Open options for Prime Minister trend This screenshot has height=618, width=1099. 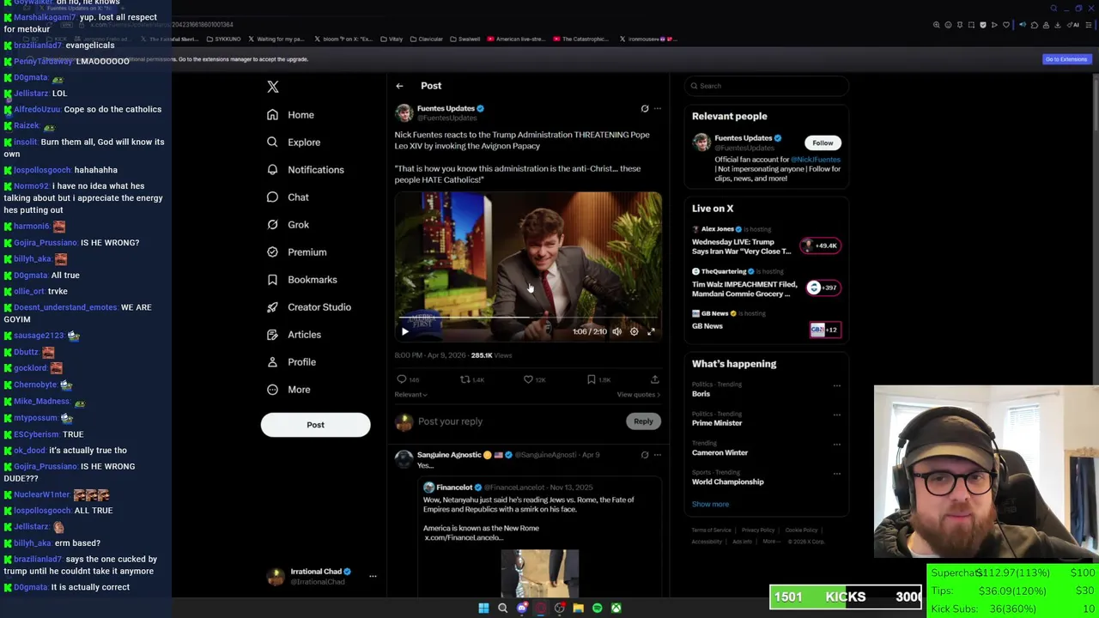point(836,415)
